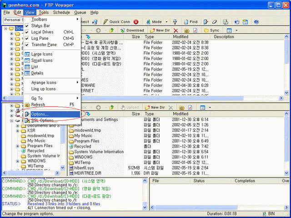Click the remote up-folder arrow icon
This screenshot has width=291, height=218.
coord(111,30)
